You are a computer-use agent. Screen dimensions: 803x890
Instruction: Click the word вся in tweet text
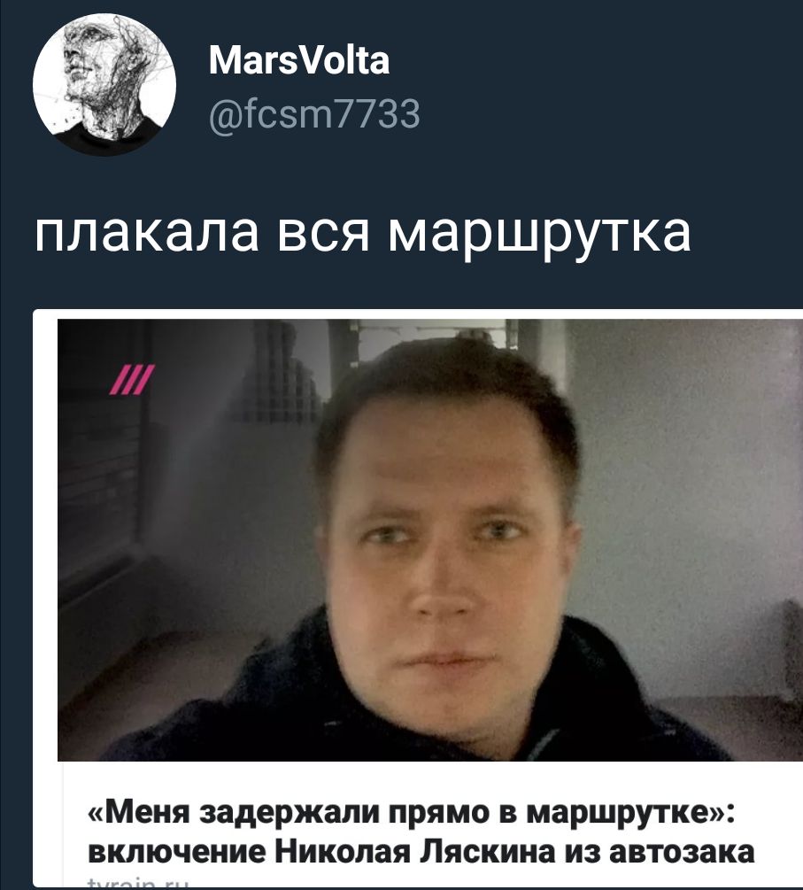pyautogui.click(x=323, y=234)
